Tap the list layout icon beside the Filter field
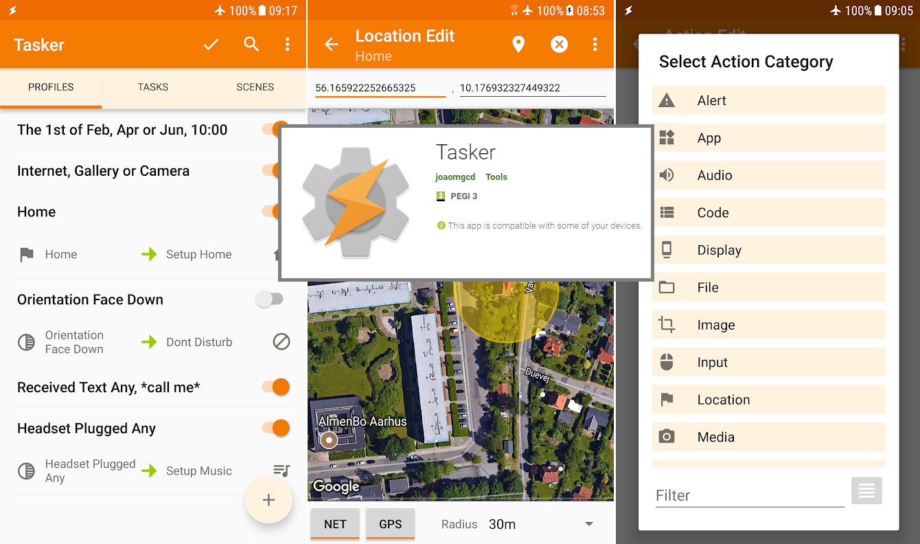920x544 pixels. tap(866, 490)
